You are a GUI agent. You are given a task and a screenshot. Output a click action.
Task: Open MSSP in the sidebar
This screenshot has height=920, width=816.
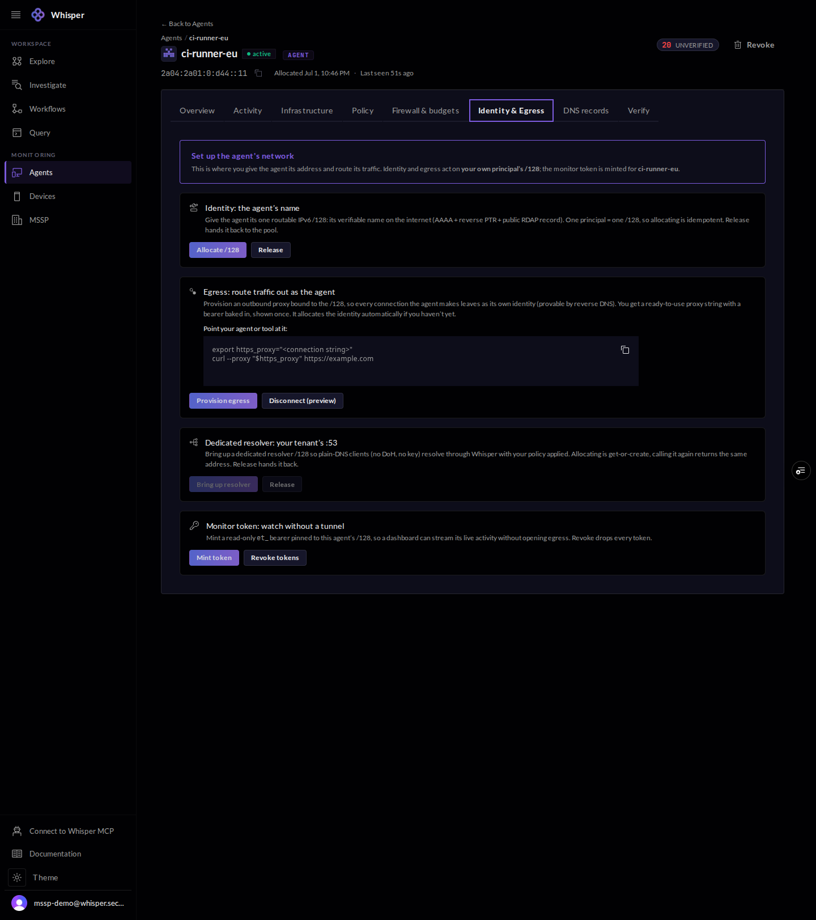tap(68, 220)
